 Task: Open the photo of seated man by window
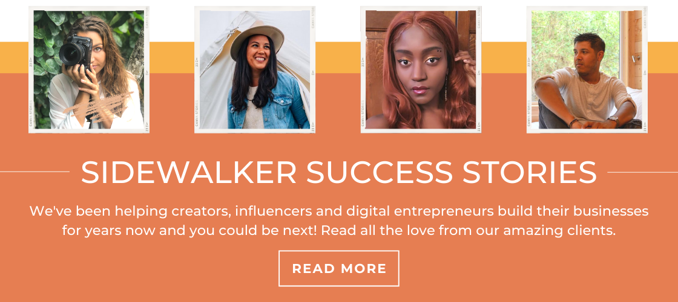coord(587,69)
